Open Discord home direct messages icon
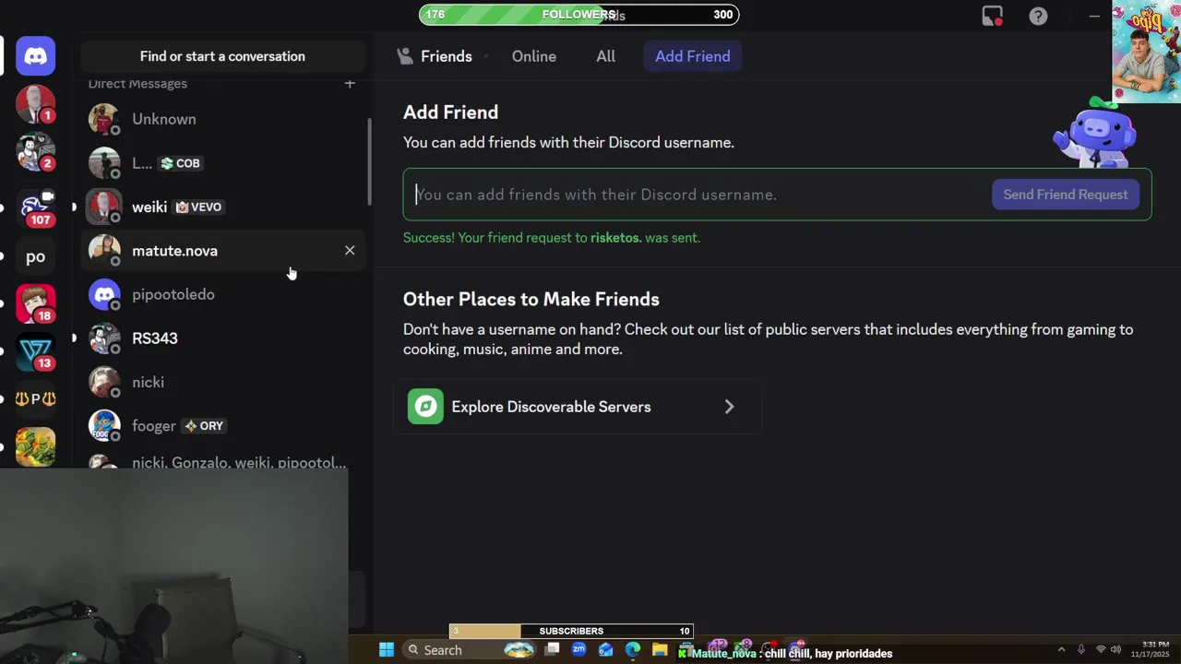 click(36, 56)
